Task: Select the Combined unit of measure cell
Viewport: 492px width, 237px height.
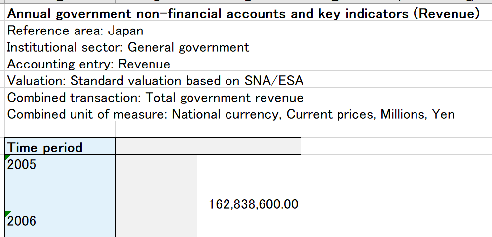Action: tap(231, 114)
